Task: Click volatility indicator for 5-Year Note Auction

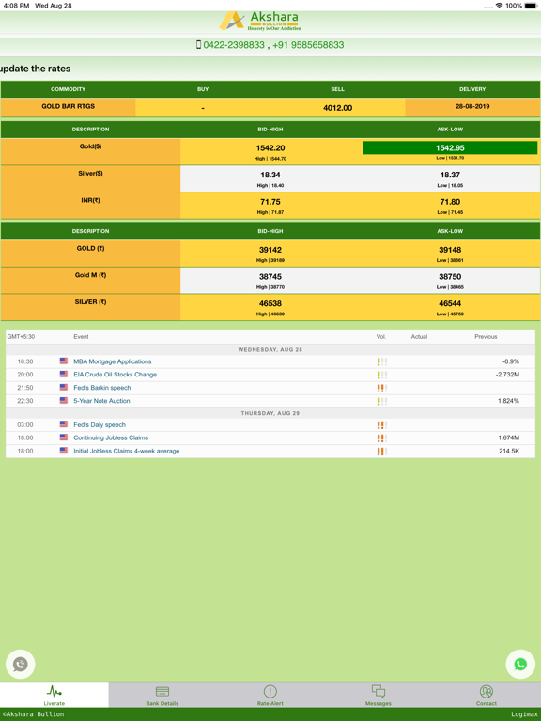Action: click(x=382, y=402)
